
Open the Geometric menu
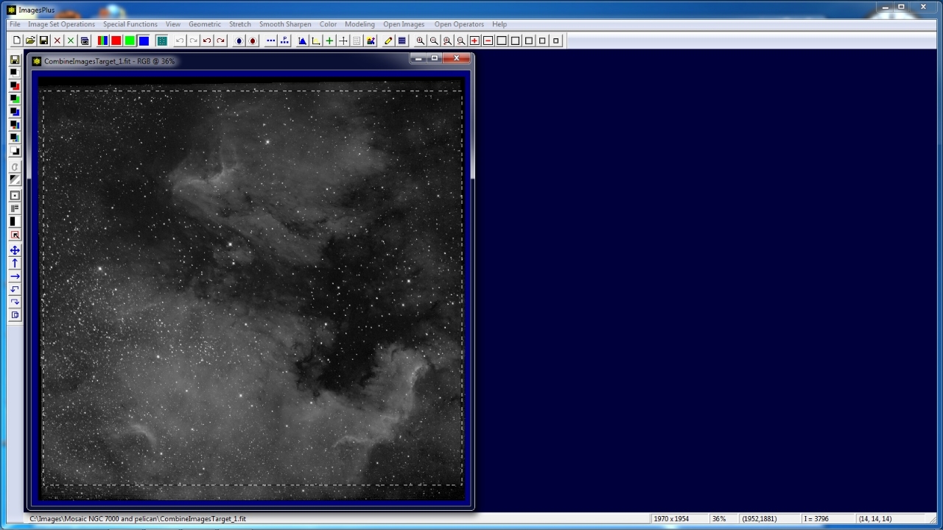[x=205, y=24]
